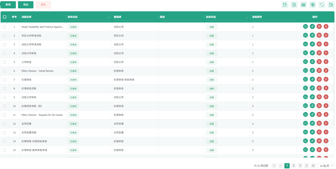Open flow design icon for row 6

coord(312,71)
